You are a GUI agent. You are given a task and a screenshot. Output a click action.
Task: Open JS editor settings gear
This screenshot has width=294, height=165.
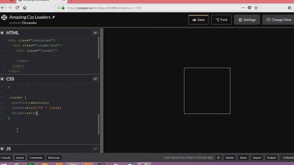pyautogui.click(x=2, y=148)
